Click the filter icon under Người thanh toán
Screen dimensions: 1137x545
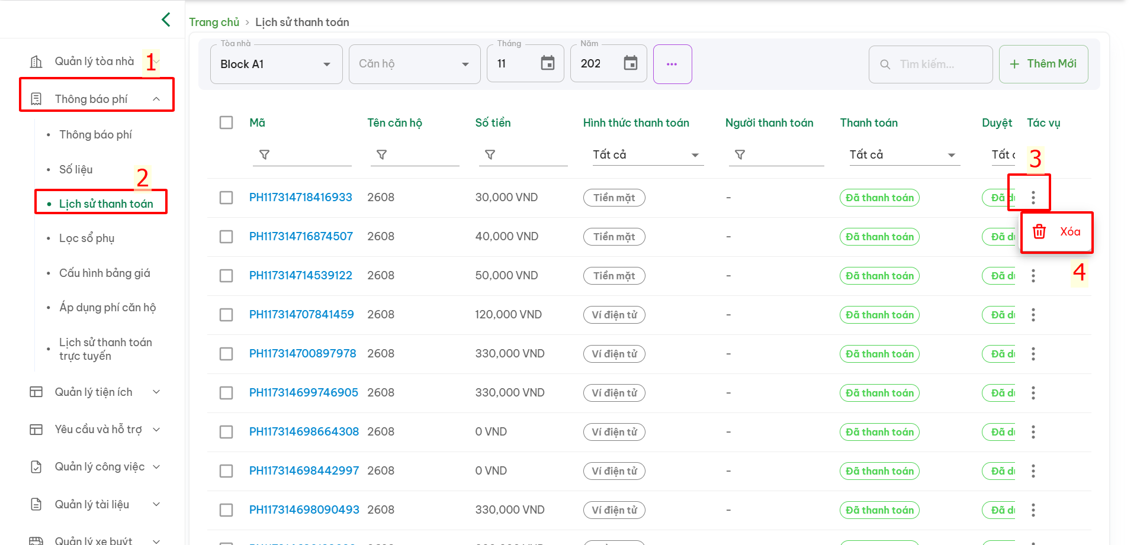740,154
